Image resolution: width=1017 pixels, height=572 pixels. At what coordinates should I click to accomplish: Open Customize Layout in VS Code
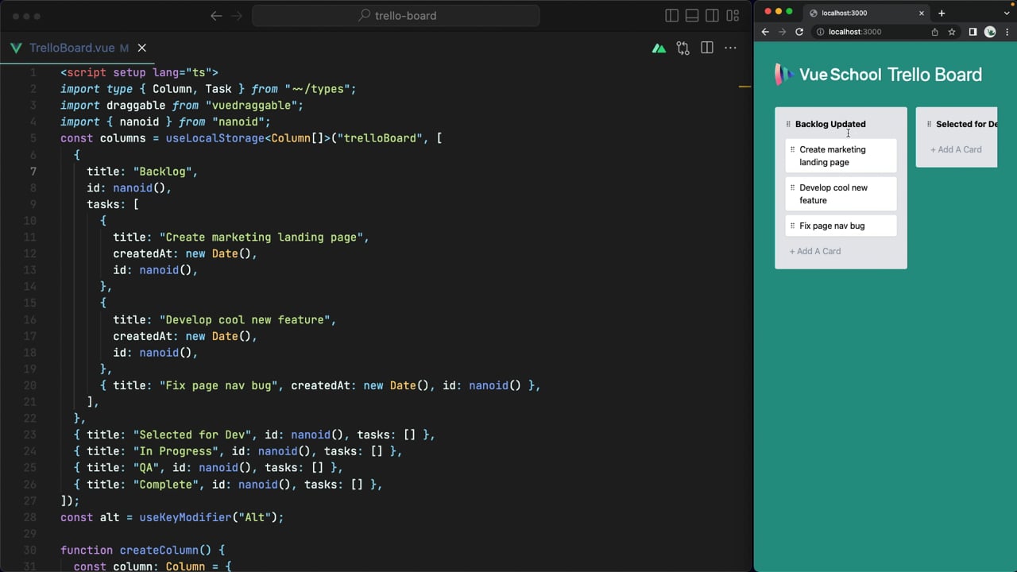click(x=733, y=15)
